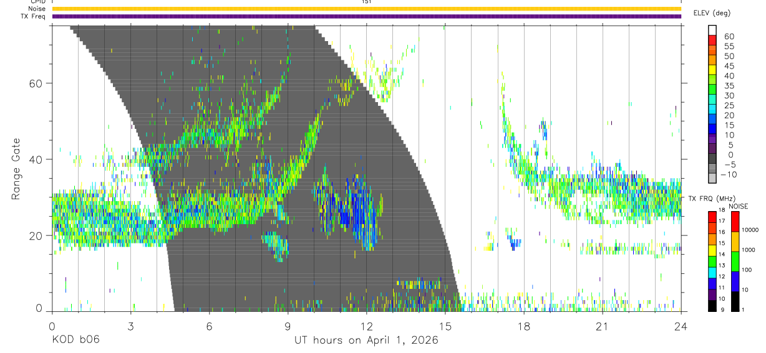This screenshot has height=353, width=766.
Task: Click the CPID value '151'
Action: 366,2
